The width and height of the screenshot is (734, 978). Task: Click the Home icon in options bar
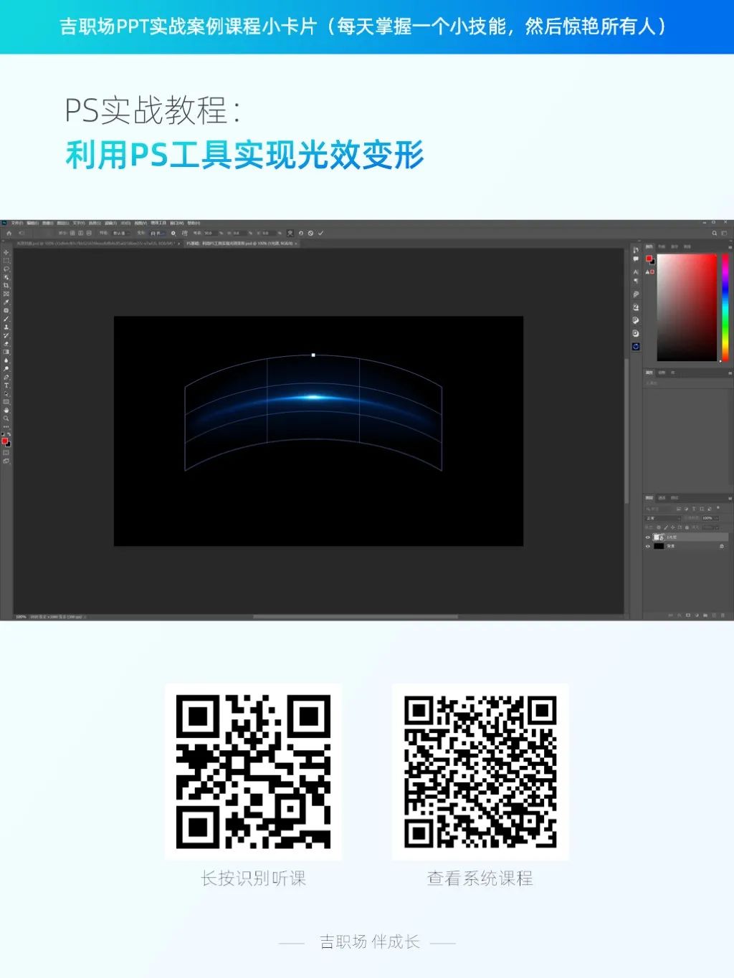9,234
